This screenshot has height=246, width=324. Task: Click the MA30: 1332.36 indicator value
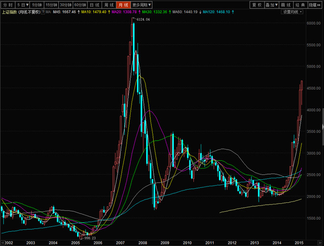(154, 12)
